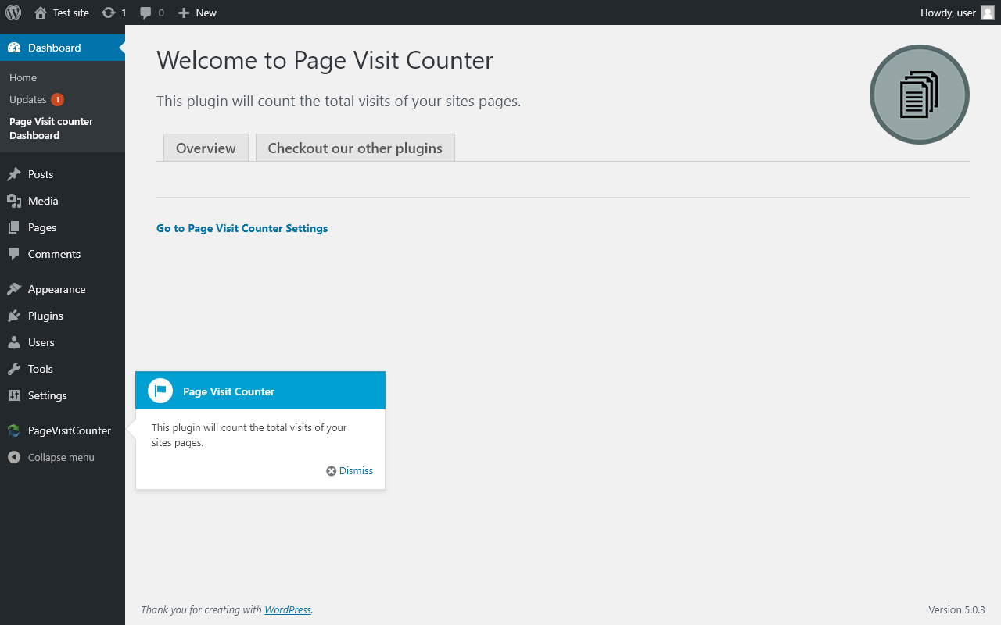1001x625 pixels.
Task: Click the updates refresh icon in admin bar
Action: click(x=109, y=12)
